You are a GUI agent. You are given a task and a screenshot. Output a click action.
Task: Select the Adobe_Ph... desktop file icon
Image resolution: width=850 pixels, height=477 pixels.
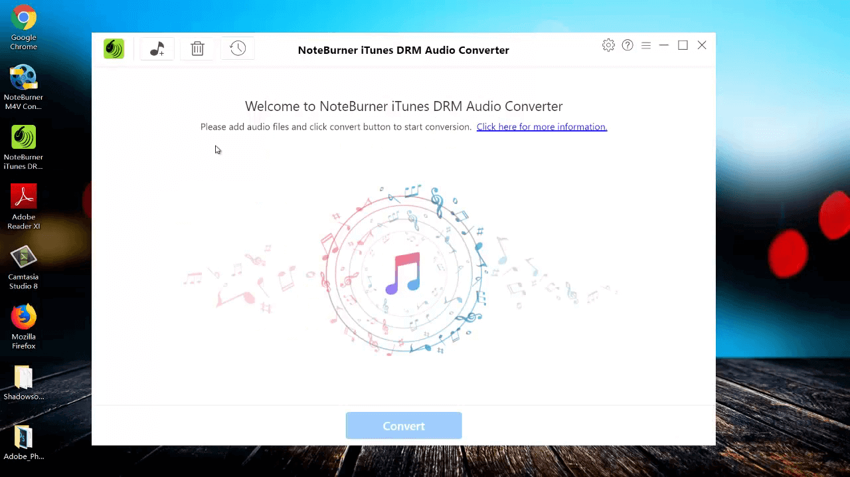click(23, 442)
